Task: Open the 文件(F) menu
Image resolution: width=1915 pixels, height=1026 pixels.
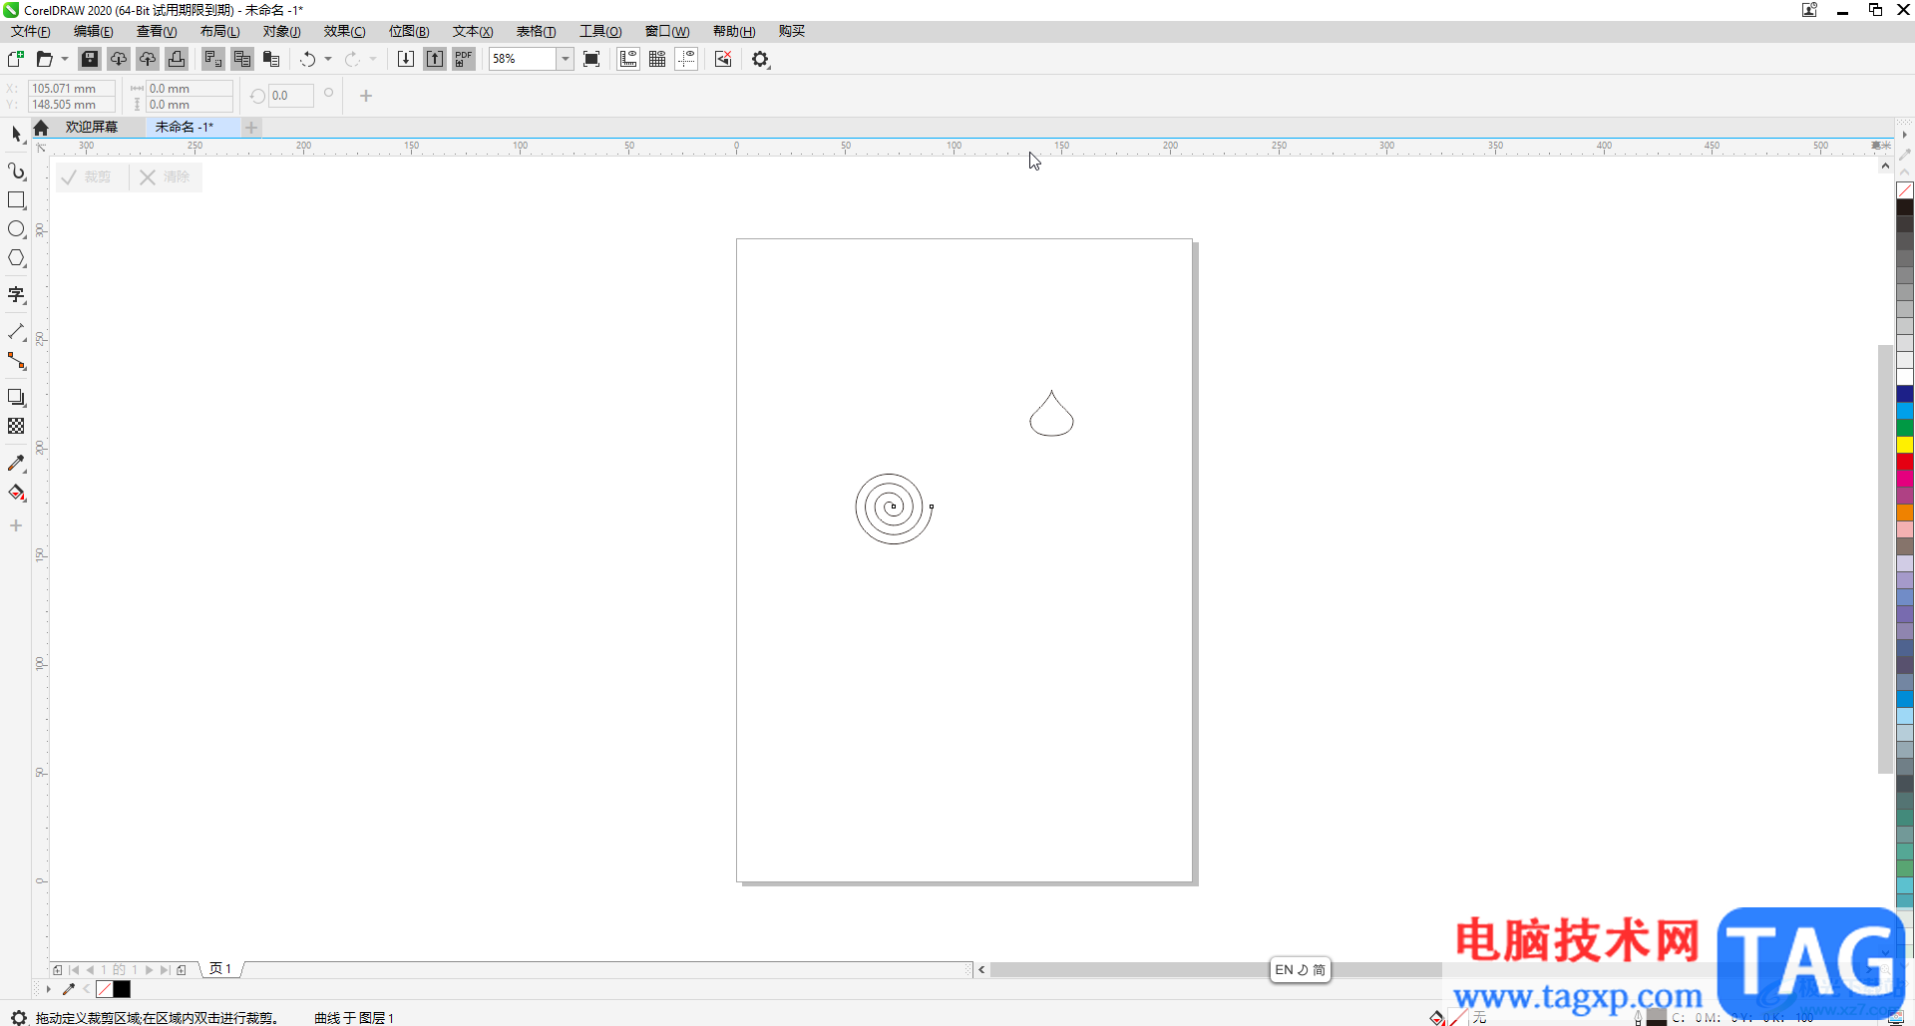Action: click(x=31, y=31)
